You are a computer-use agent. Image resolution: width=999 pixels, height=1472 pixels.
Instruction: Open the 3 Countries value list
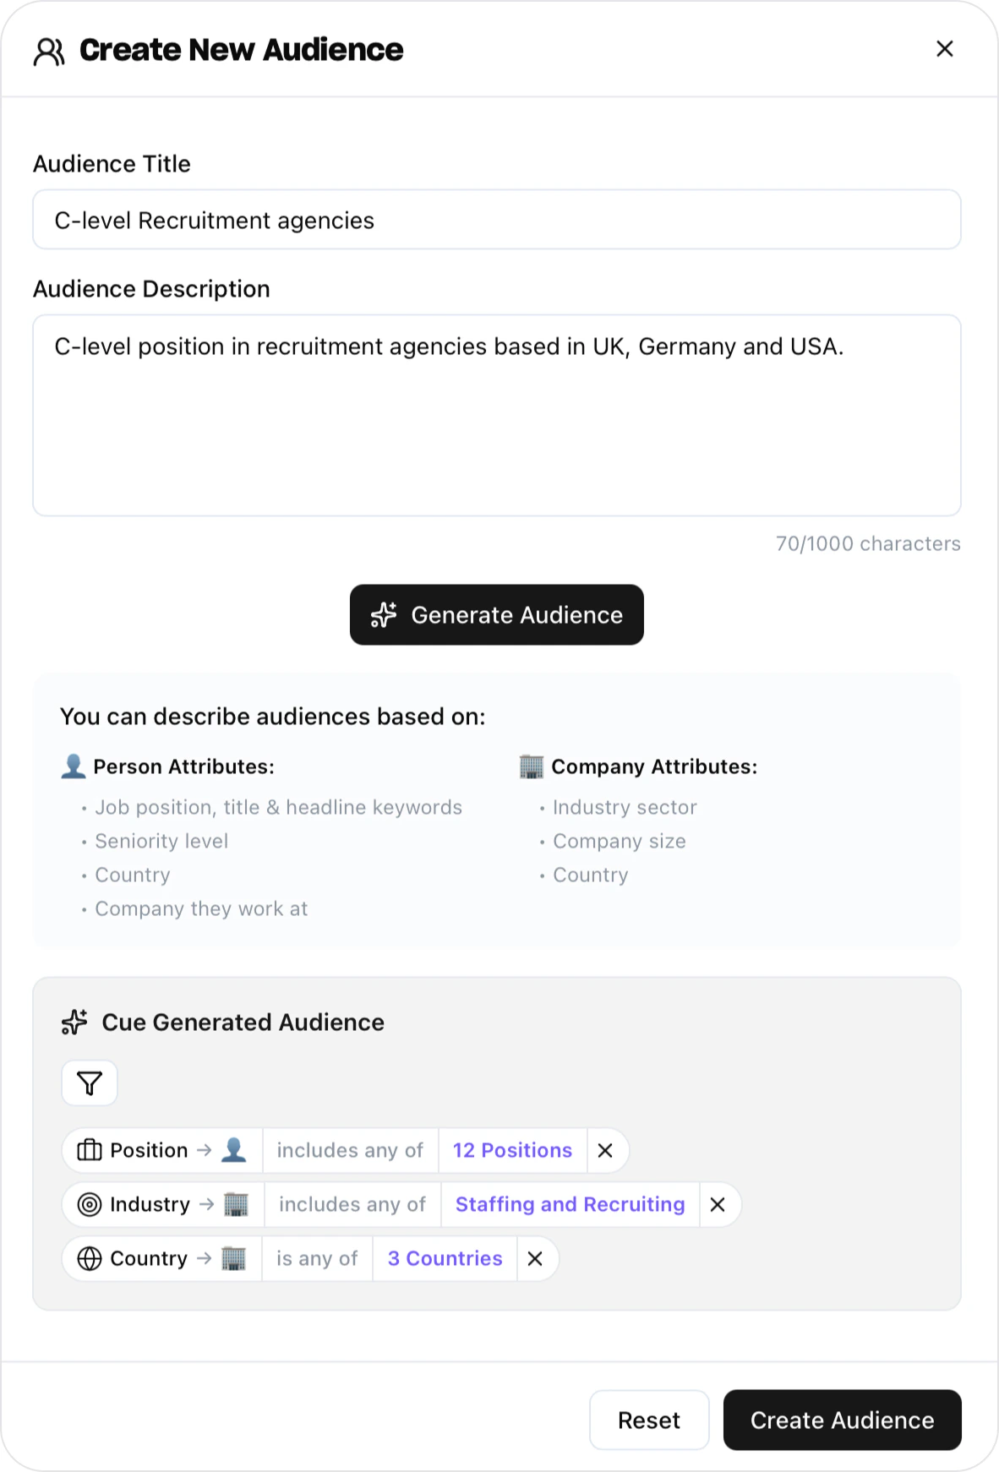point(445,1258)
